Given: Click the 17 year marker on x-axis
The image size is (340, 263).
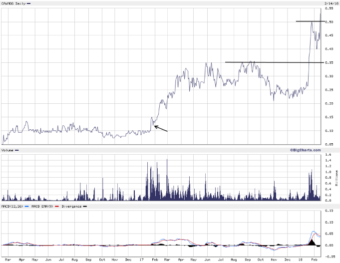Looking at the screenshot, I should pos(141,260).
